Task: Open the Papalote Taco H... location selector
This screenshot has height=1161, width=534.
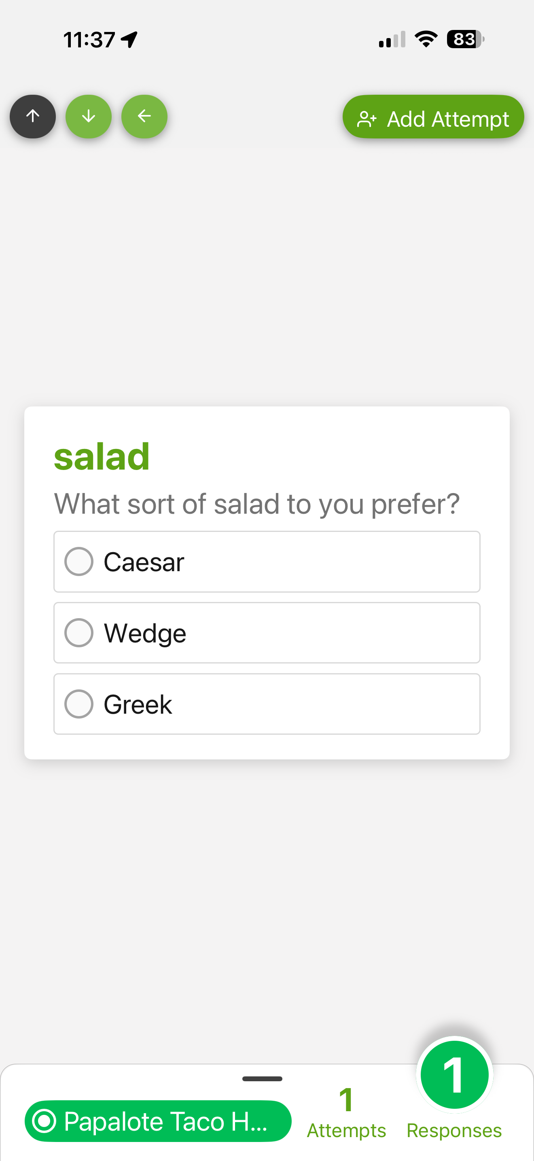Action: click(x=158, y=1121)
